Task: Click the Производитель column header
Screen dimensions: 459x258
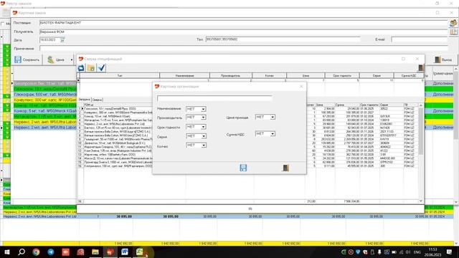Action: pos(231,75)
